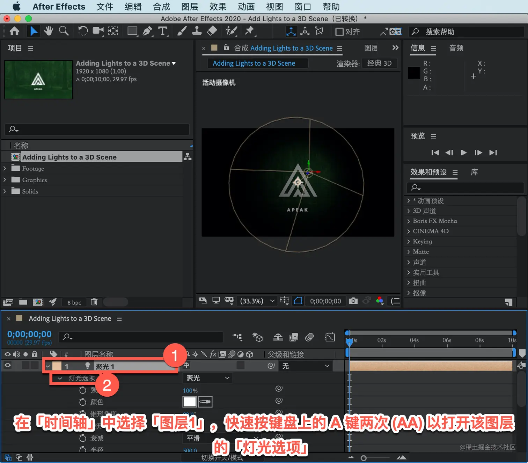Open the white 颜色 swatch
The image size is (528, 463).
(190, 402)
